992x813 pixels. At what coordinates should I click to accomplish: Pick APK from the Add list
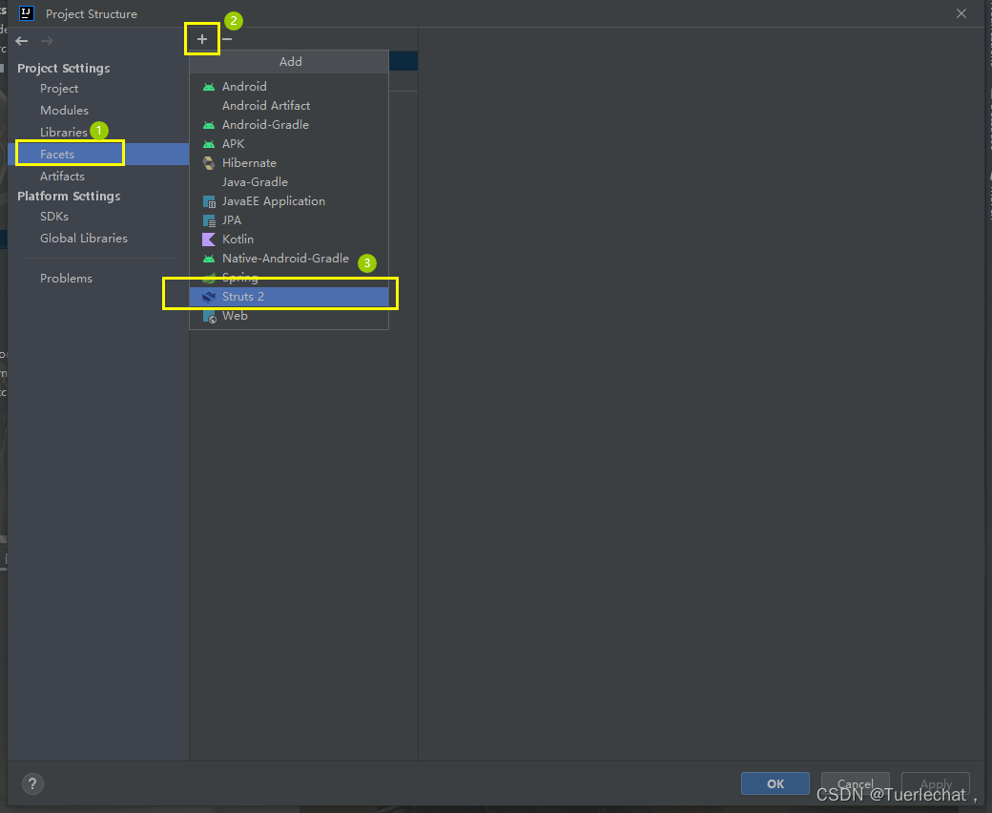289,144
